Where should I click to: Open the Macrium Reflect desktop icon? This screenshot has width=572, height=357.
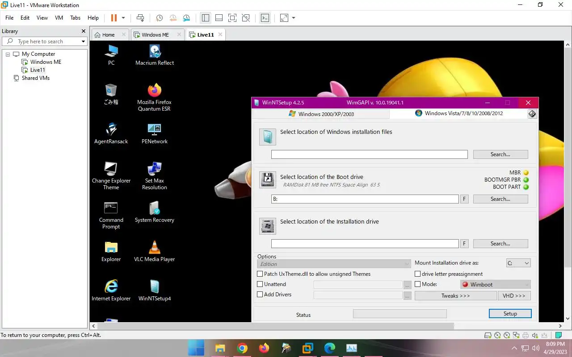(x=155, y=55)
